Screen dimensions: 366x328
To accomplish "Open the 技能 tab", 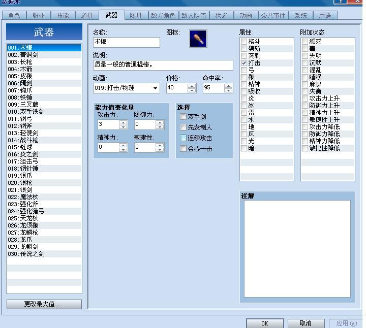I will click(63, 16).
